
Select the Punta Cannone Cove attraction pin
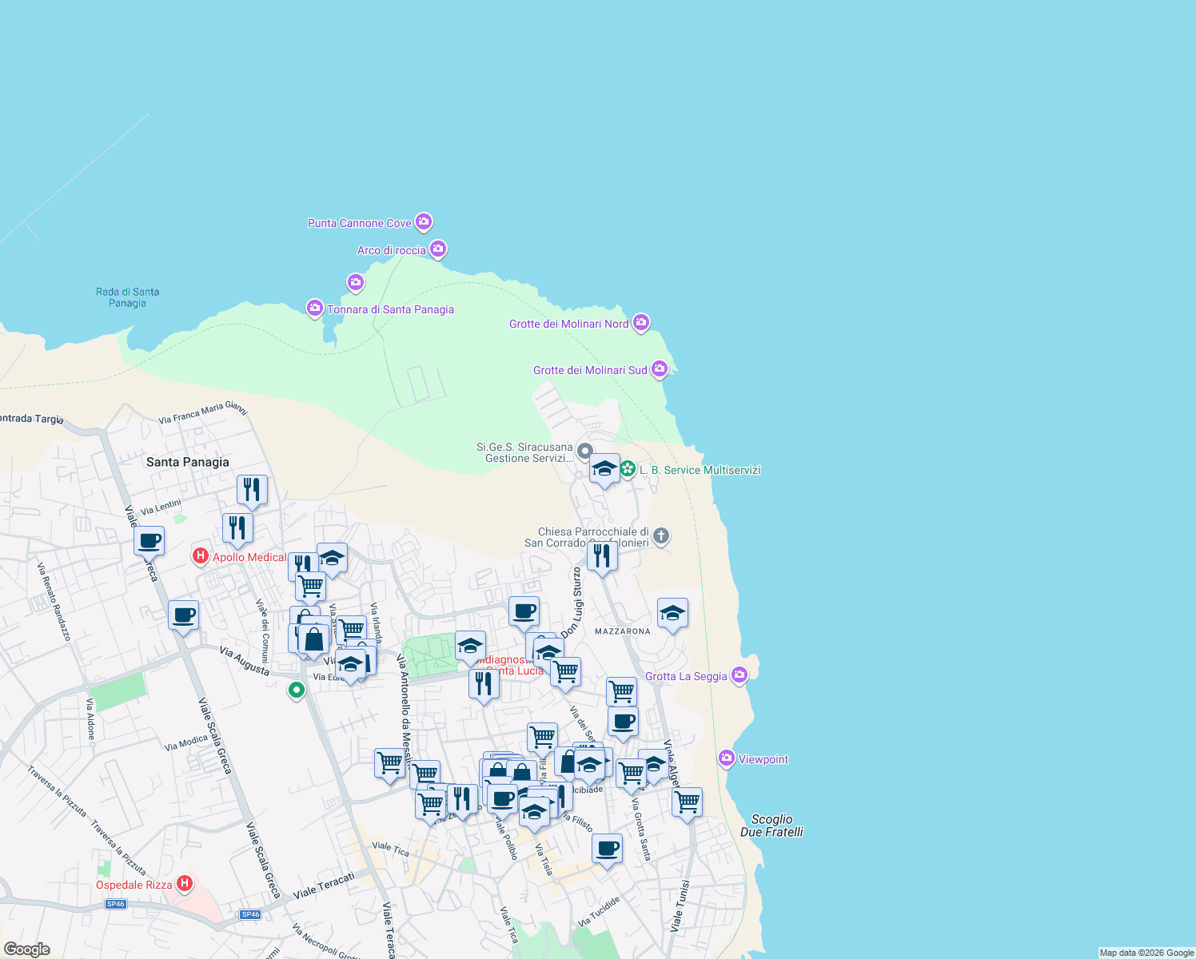coord(424,222)
